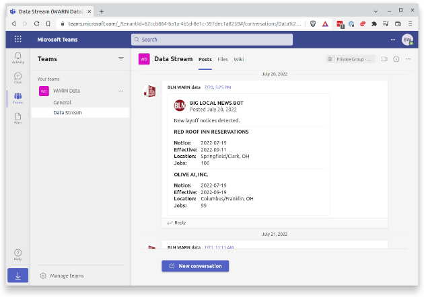Close the Data Stream browser tab

click(90, 11)
